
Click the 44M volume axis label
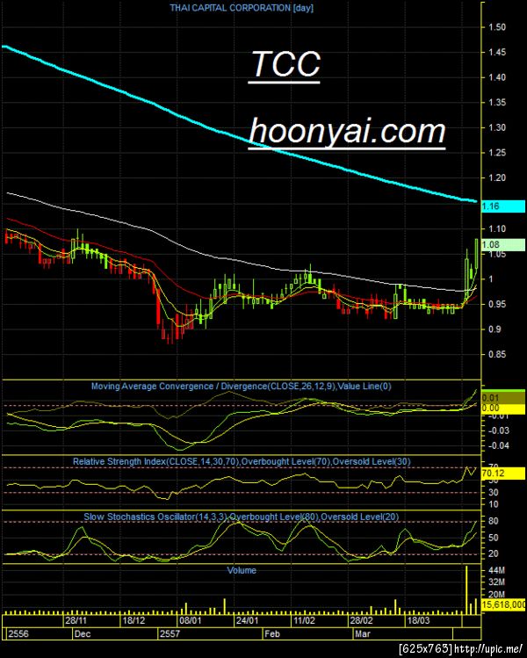497,571
